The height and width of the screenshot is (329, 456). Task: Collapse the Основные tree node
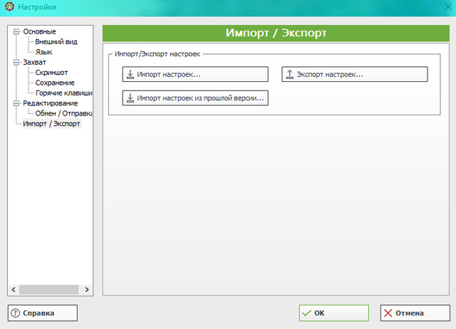point(16,32)
